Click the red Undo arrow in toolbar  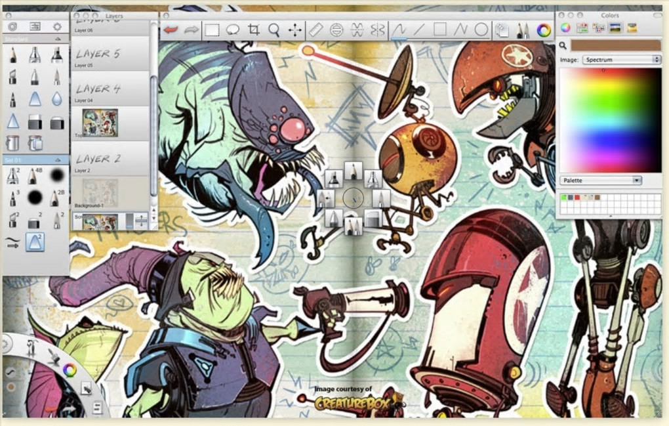pyautogui.click(x=171, y=30)
